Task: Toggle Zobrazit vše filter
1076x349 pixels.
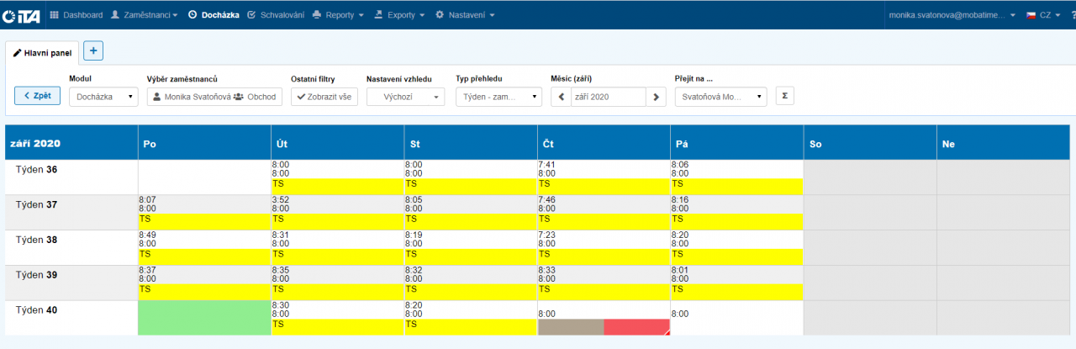Action: click(x=324, y=97)
